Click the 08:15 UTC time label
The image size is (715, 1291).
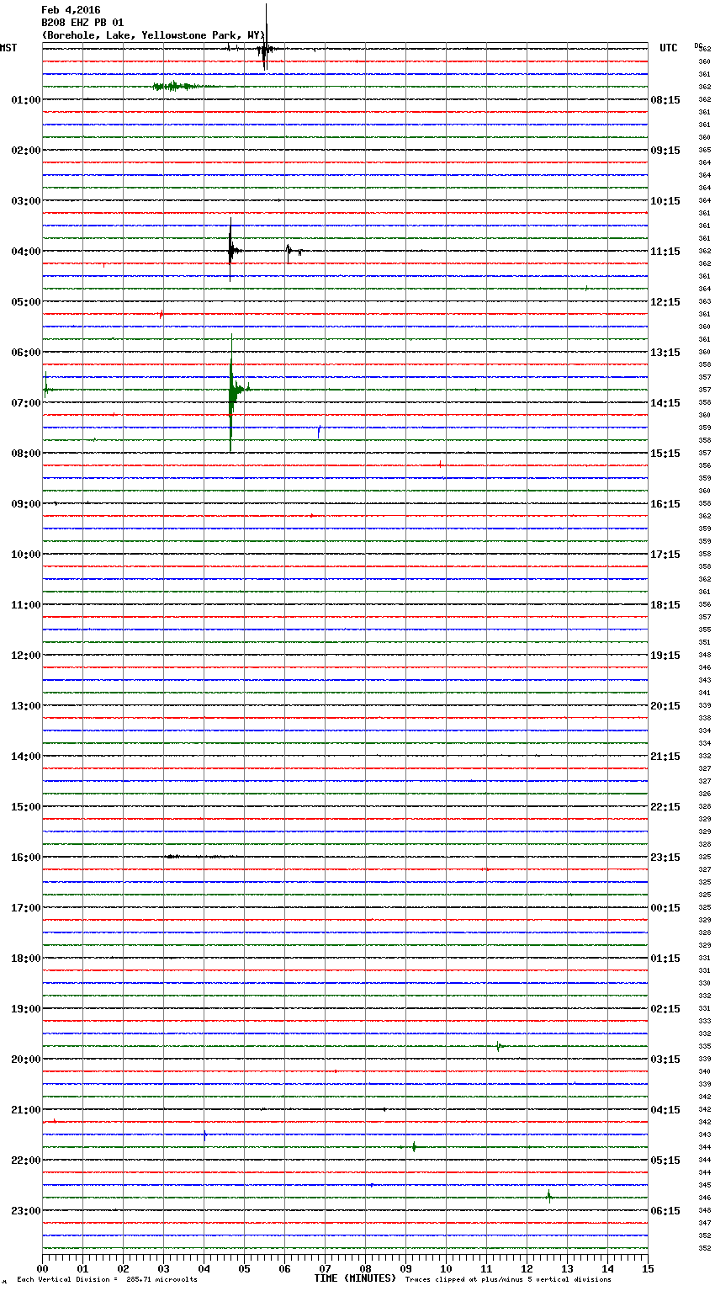665,100
